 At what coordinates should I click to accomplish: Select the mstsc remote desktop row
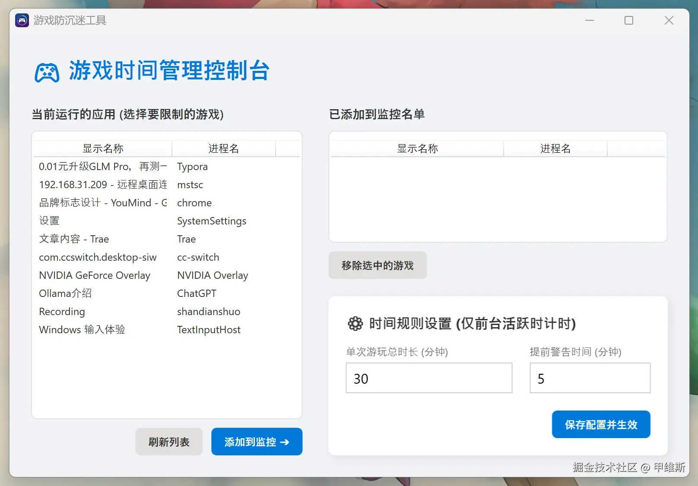pos(167,185)
